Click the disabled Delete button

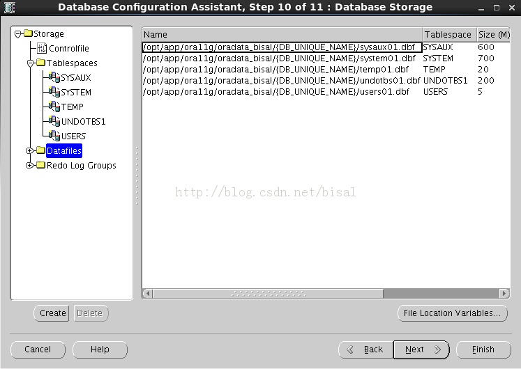pos(91,313)
